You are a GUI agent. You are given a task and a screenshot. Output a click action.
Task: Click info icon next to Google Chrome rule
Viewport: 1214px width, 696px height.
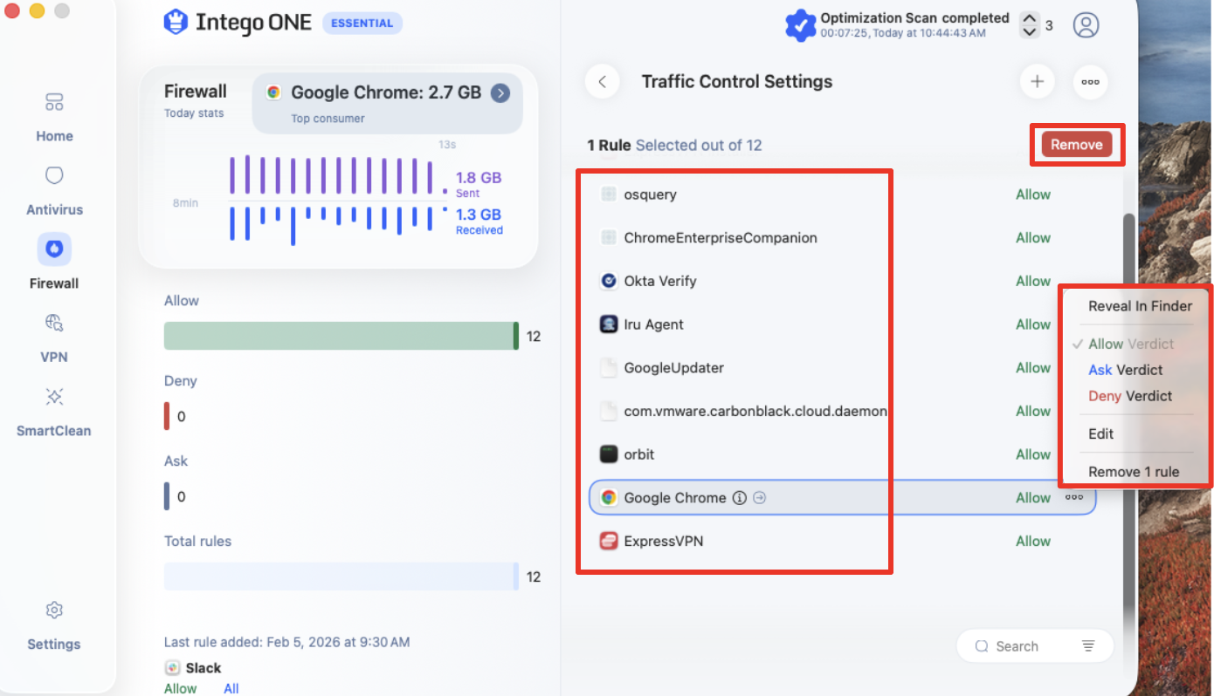coord(739,498)
